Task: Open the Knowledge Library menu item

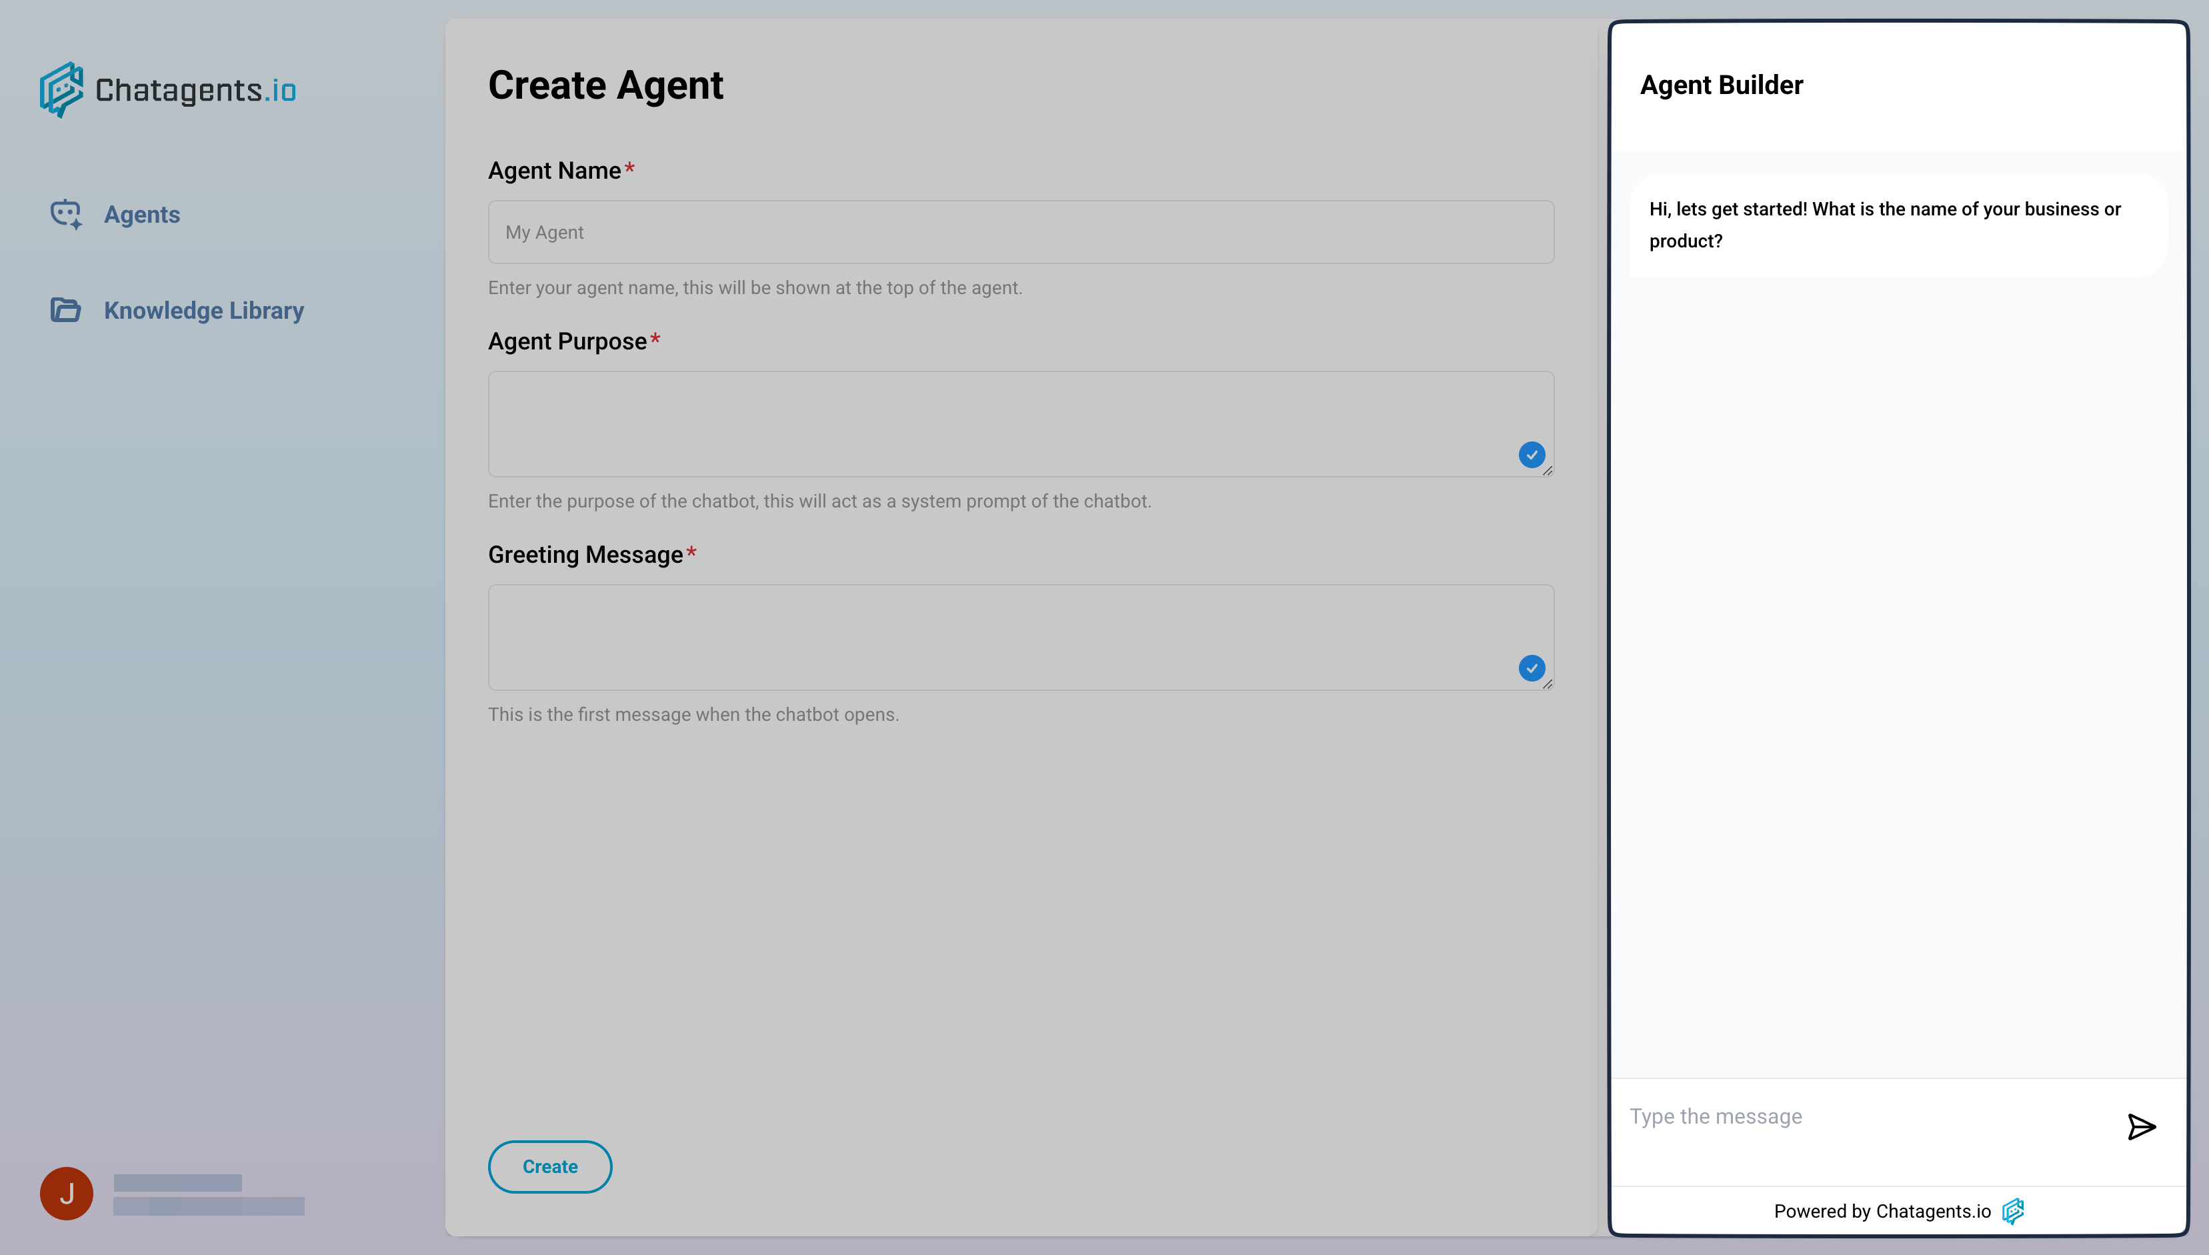Action: [x=203, y=310]
